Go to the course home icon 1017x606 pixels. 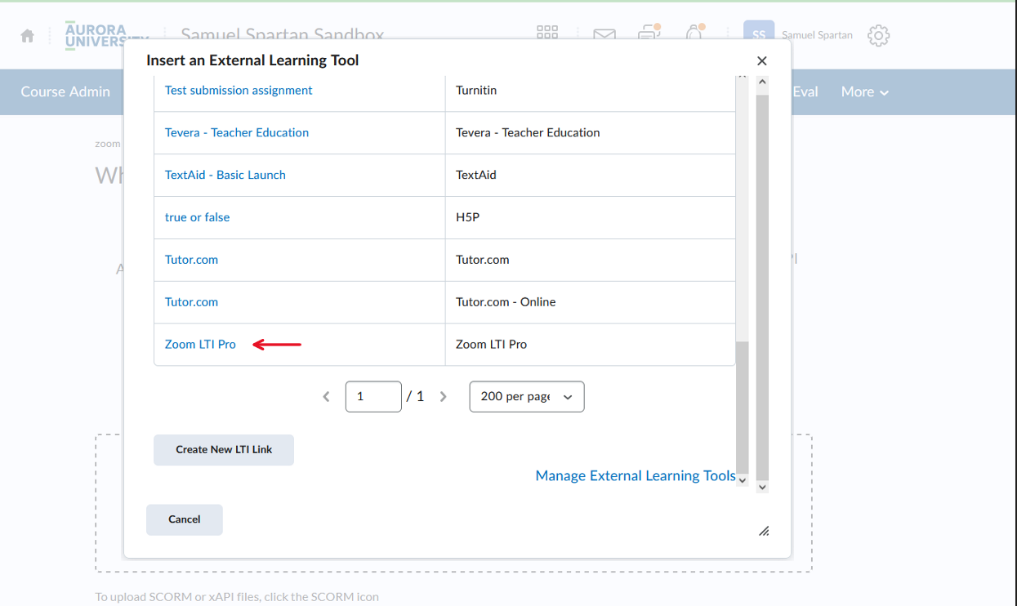[28, 36]
